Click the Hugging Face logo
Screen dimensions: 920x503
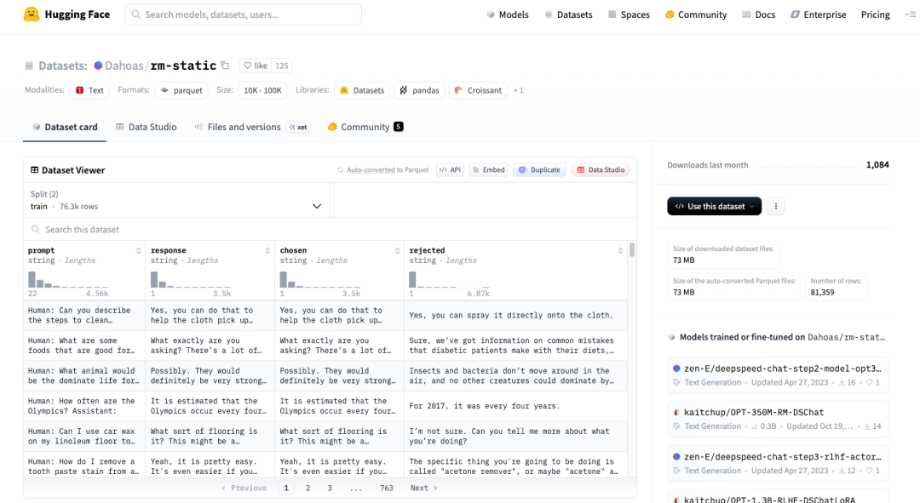point(66,14)
